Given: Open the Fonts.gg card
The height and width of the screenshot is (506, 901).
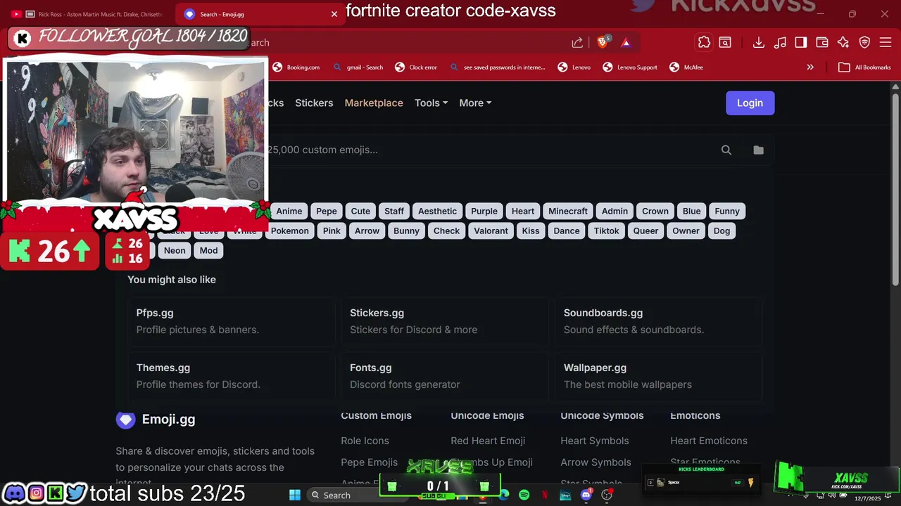Looking at the screenshot, I should point(445,376).
